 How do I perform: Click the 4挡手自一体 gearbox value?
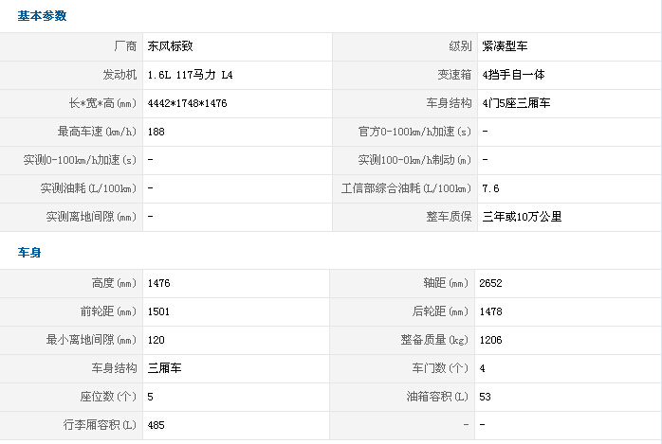(513, 75)
